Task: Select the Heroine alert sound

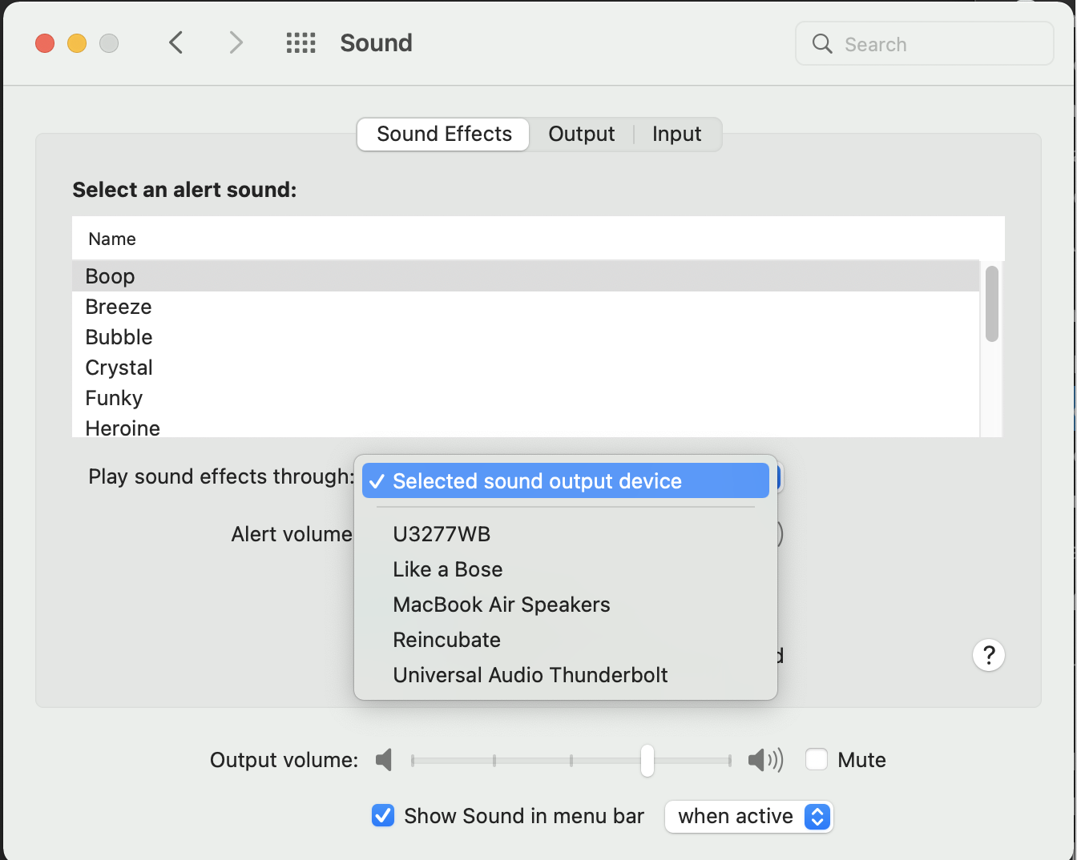Action: 526,426
